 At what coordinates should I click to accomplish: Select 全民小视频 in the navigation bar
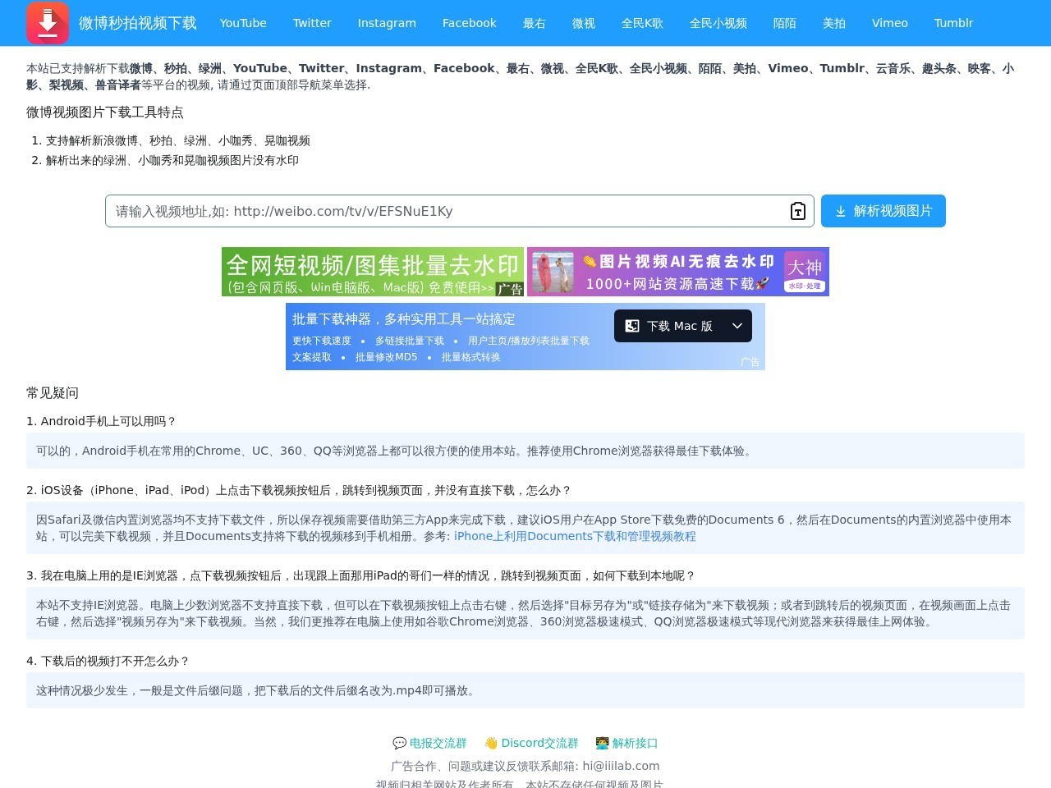pyautogui.click(x=718, y=23)
